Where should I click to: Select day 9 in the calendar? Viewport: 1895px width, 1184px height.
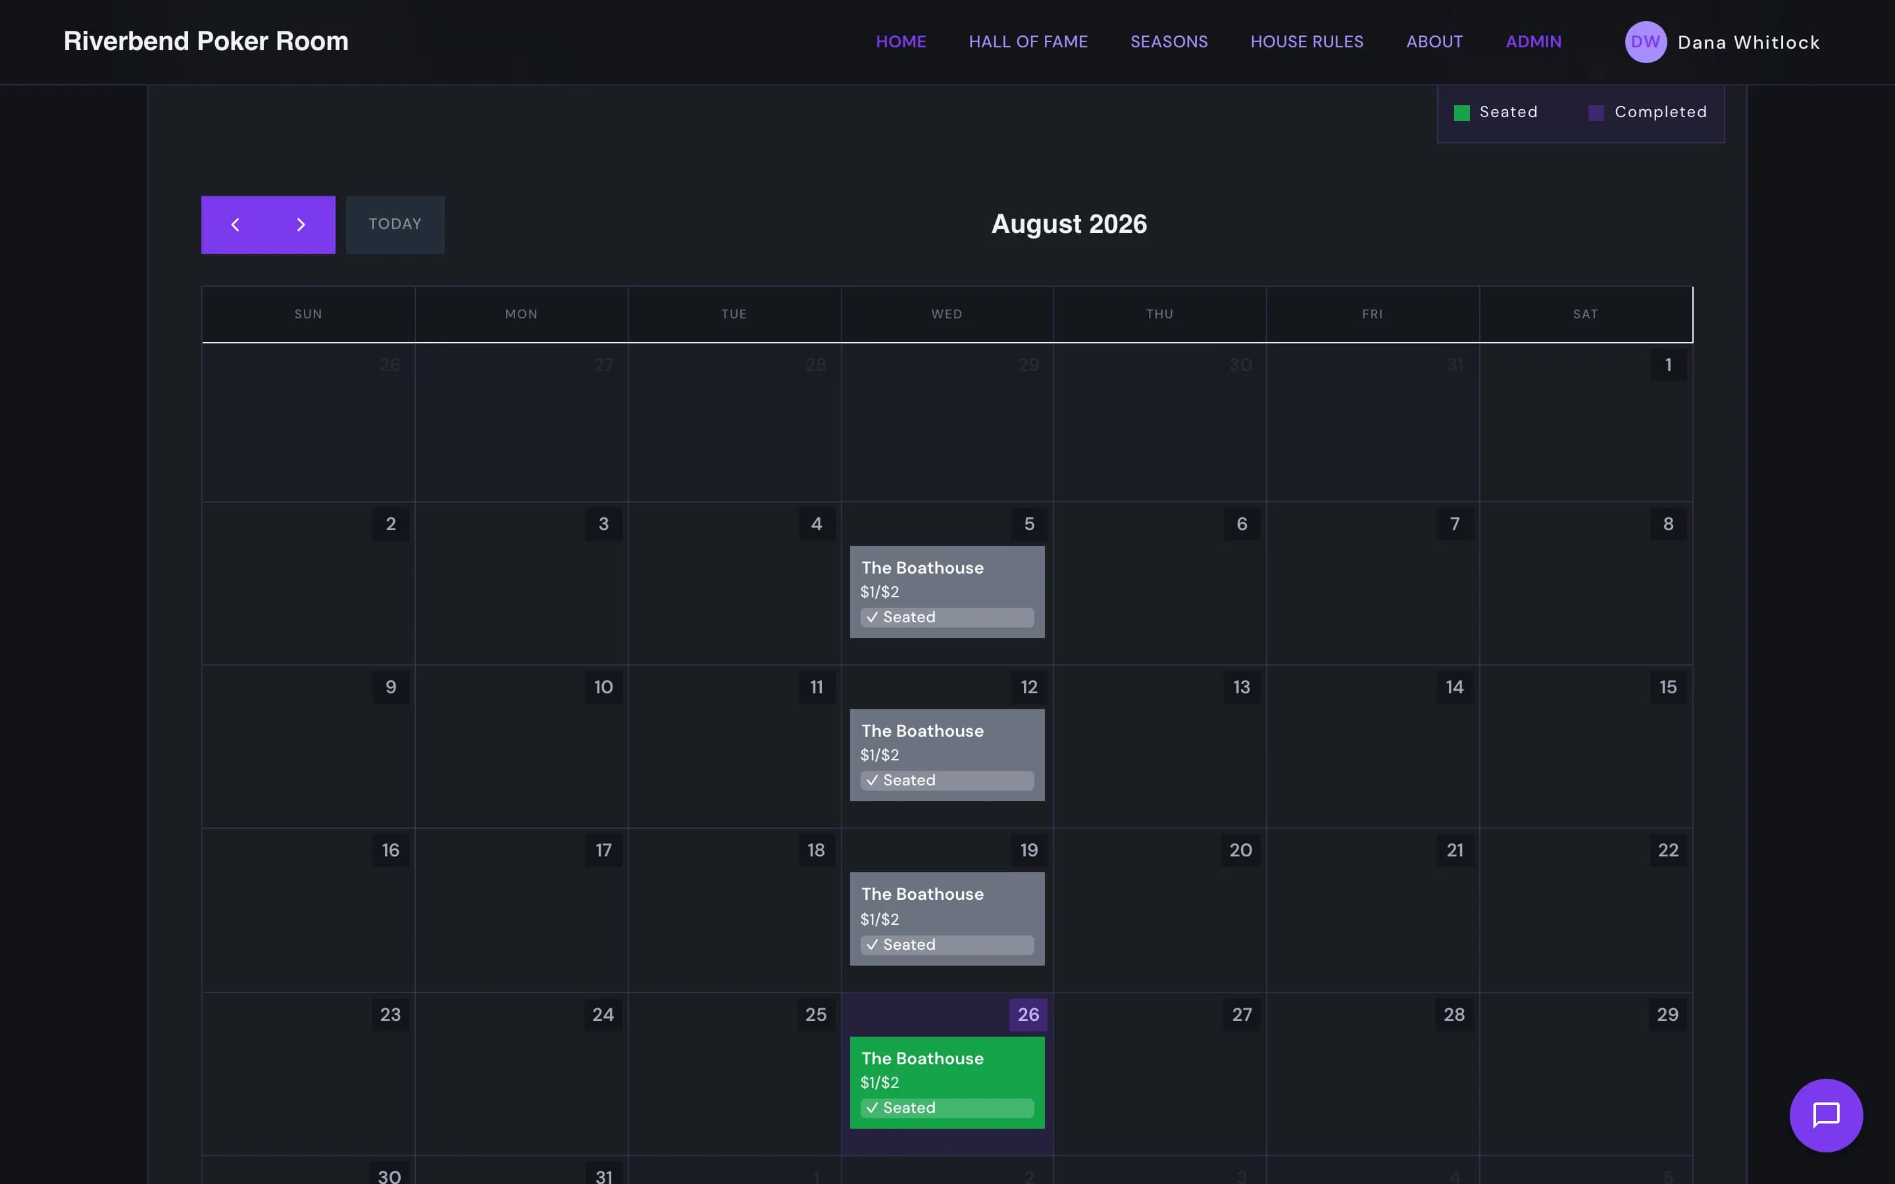click(391, 687)
